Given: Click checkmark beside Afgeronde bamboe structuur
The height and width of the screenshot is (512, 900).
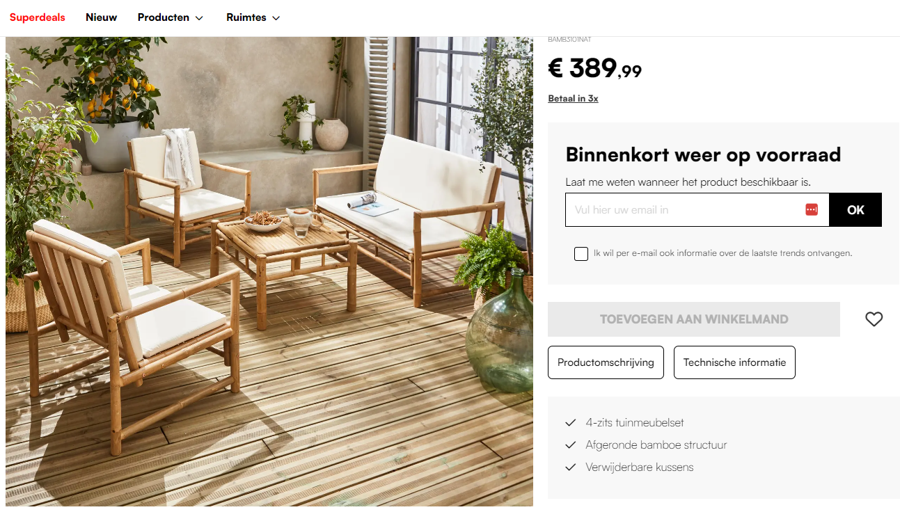Looking at the screenshot, I should (571, 445).
